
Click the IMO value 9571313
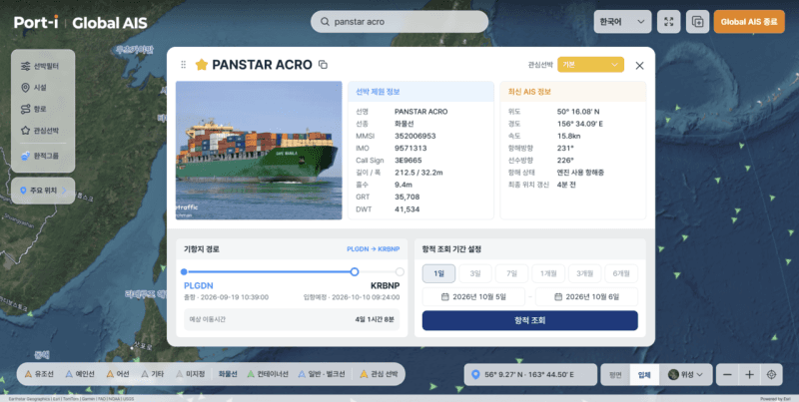click(x=410, y=148)
